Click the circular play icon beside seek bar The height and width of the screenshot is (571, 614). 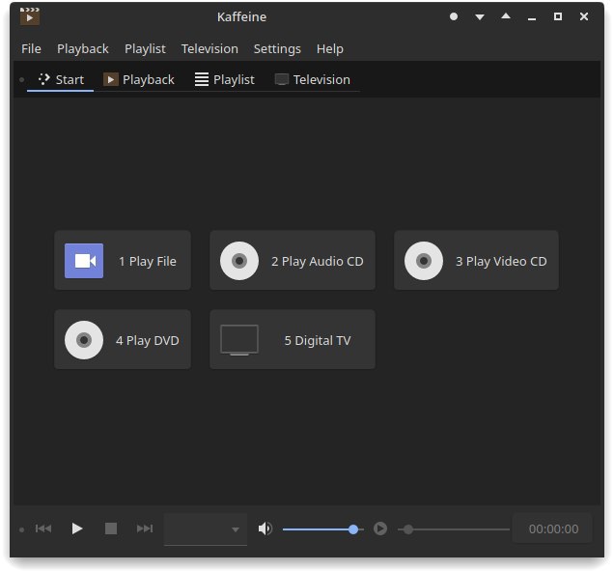[x=380, y=528]
